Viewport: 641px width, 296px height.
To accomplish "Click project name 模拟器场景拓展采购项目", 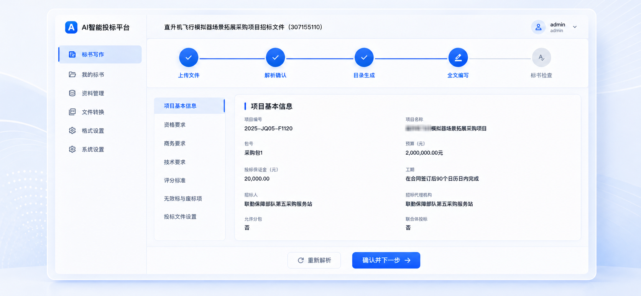I will (x=459, y=129).
